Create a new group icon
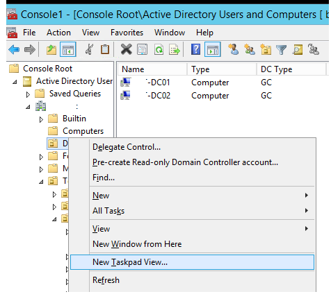Screen dimensions: 331x301 [250, 49]
